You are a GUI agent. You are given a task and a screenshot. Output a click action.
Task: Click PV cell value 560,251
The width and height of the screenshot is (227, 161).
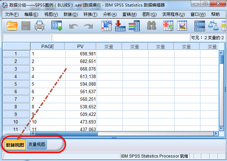pos(81,99)
